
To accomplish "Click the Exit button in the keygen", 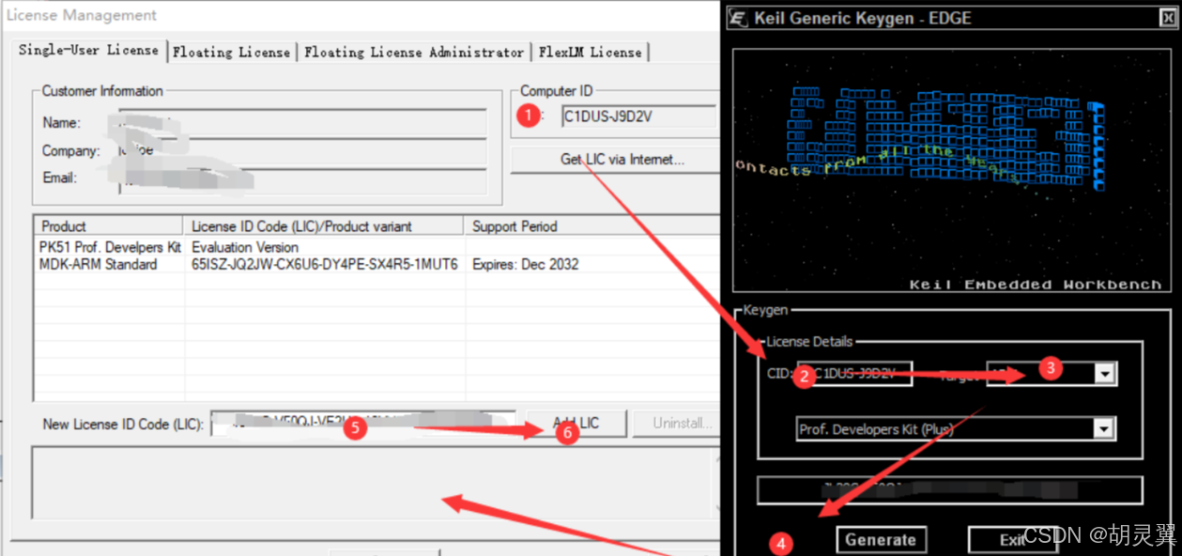I will [1012, 540].
